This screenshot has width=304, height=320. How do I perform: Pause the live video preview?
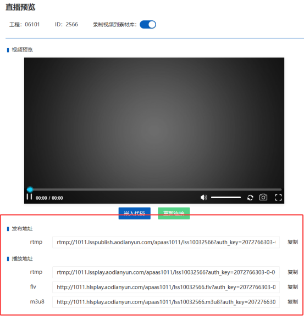pyautogui.click(x=29, y=197)
